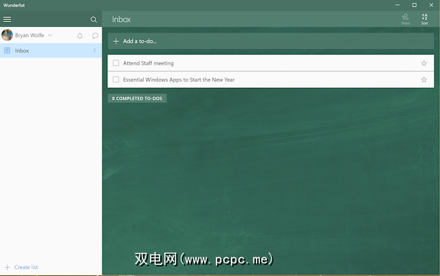
Task: Open the Attend Staff meeting task
Action: 148,63
